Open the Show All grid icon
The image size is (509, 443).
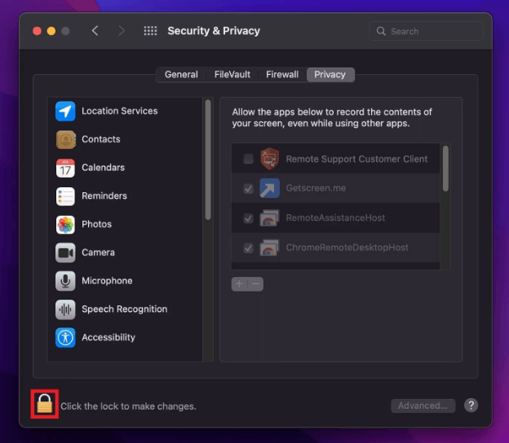[x=150, y=31]
